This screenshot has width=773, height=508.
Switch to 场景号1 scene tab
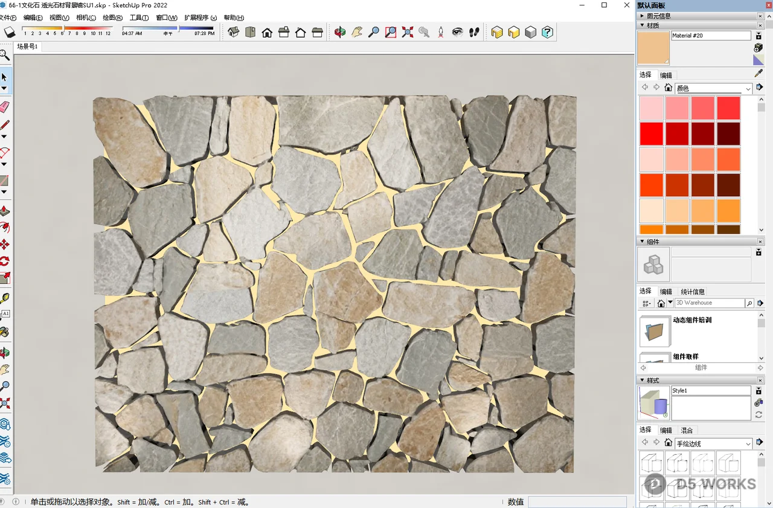(27, 47)
